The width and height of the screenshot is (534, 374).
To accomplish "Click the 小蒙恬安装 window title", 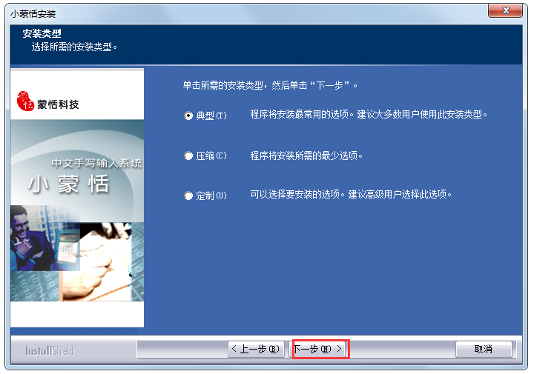I will (33, 14).
